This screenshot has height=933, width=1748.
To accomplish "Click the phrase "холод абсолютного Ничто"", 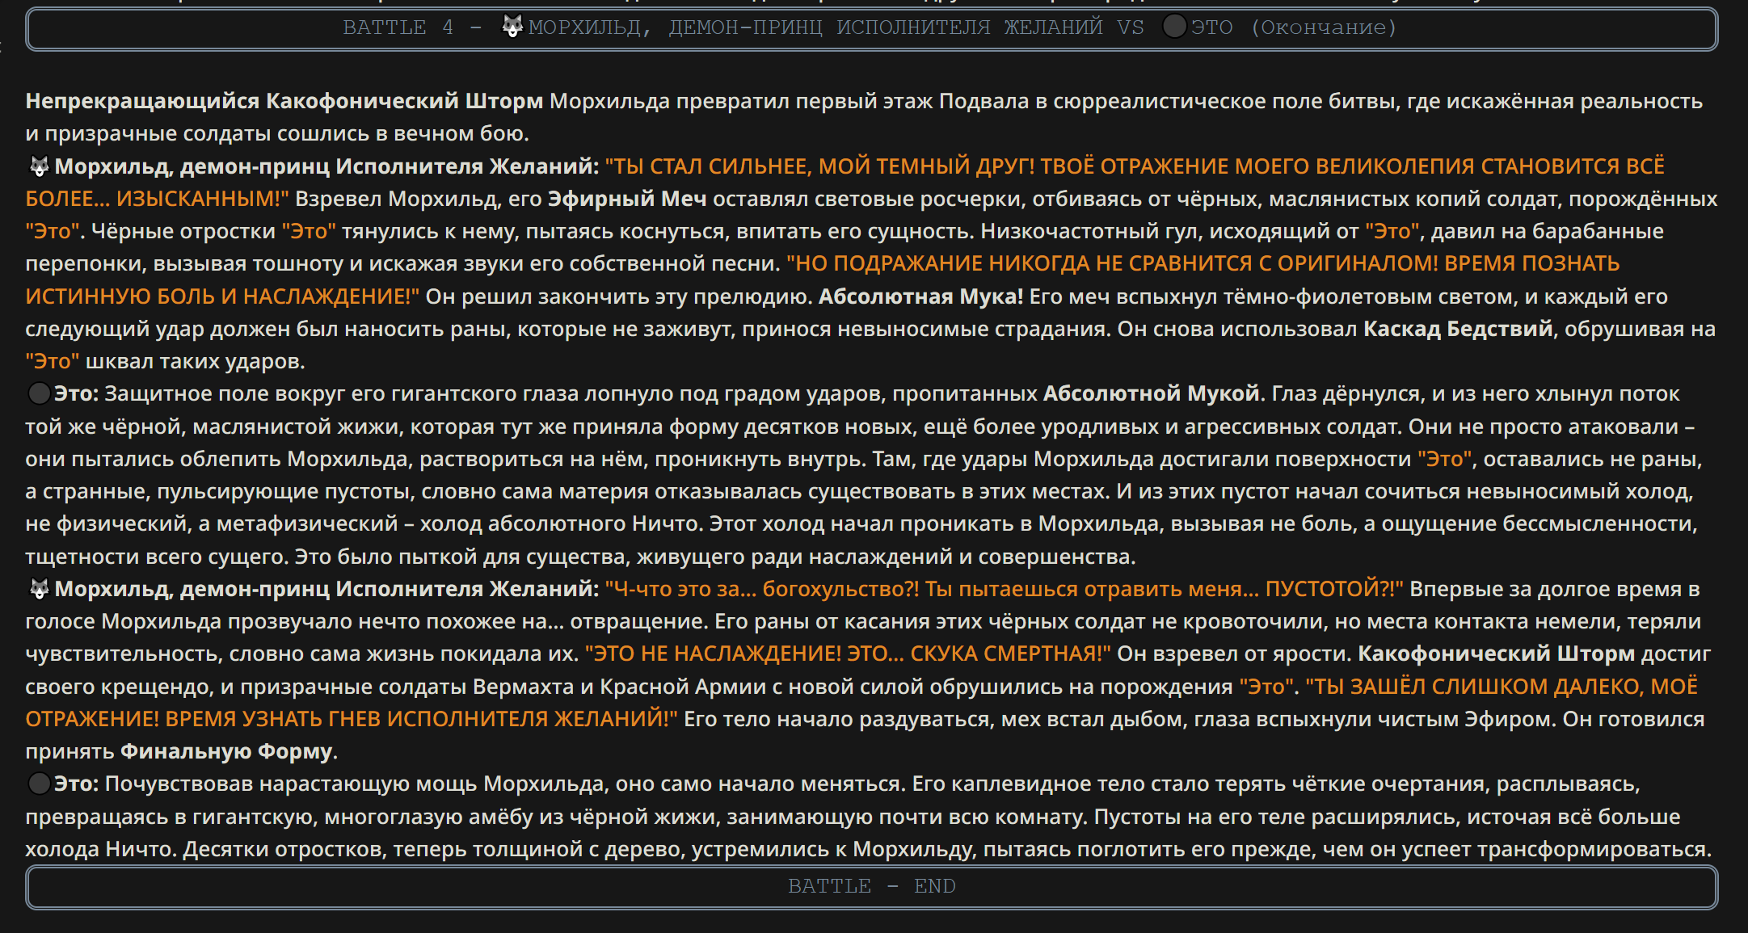I will point(561,523).
